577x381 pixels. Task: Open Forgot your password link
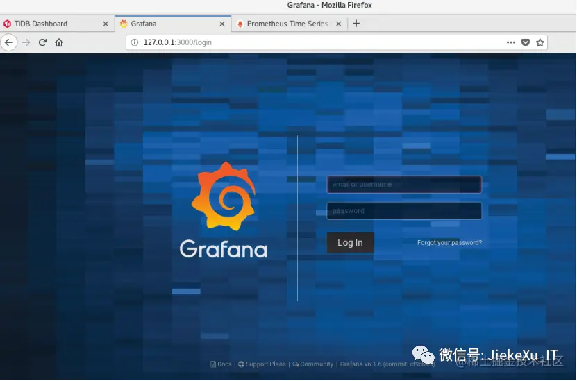point(449,243)
